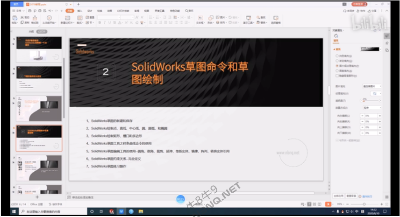Open the Insert (插入) ribbon tab
Screen dimensions: 400x217
click(x=80, y=11)
